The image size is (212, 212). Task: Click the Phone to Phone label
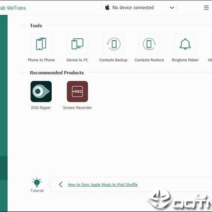coord(41,60)
